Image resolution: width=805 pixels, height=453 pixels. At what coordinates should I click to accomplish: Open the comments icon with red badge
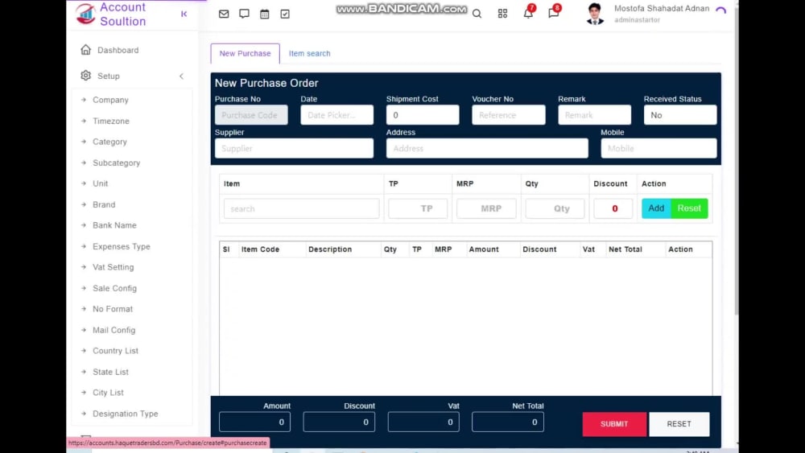click(x=554, y=13)
